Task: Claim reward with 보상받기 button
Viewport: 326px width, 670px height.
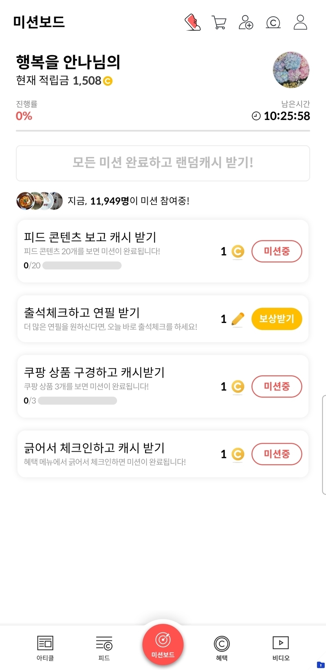Action: click(x=277, y=319)
